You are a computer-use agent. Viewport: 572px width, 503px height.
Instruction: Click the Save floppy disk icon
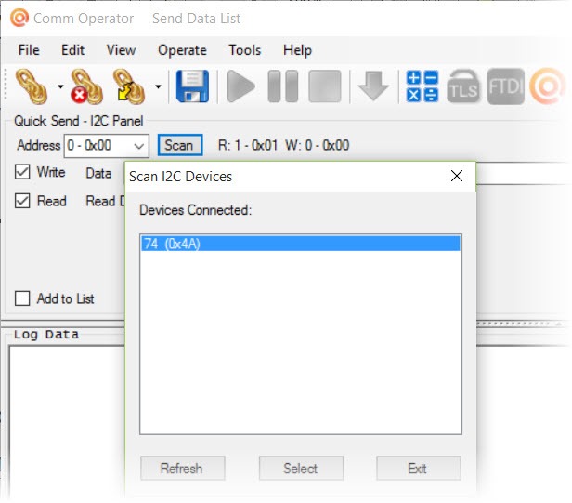pyautogui.click(x=192, y=86)
